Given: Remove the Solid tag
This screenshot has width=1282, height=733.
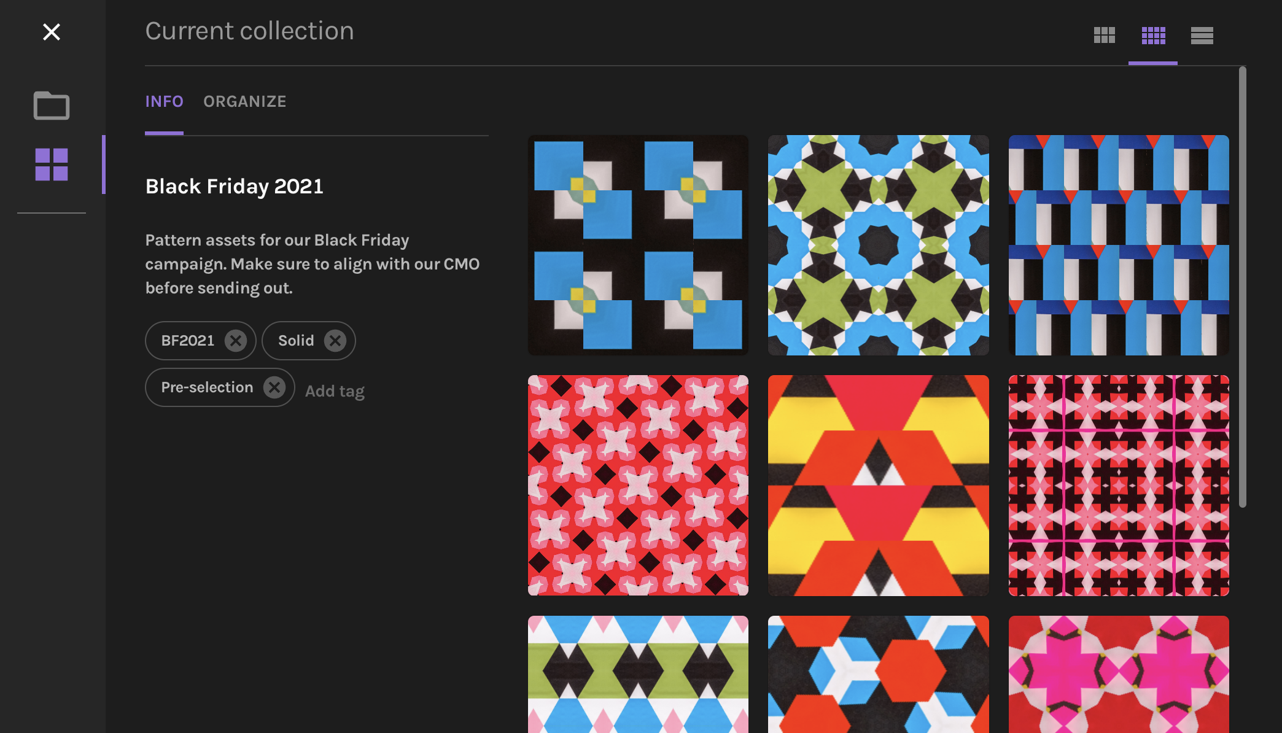Looking at the screenshot, I should tap(335, 340).
